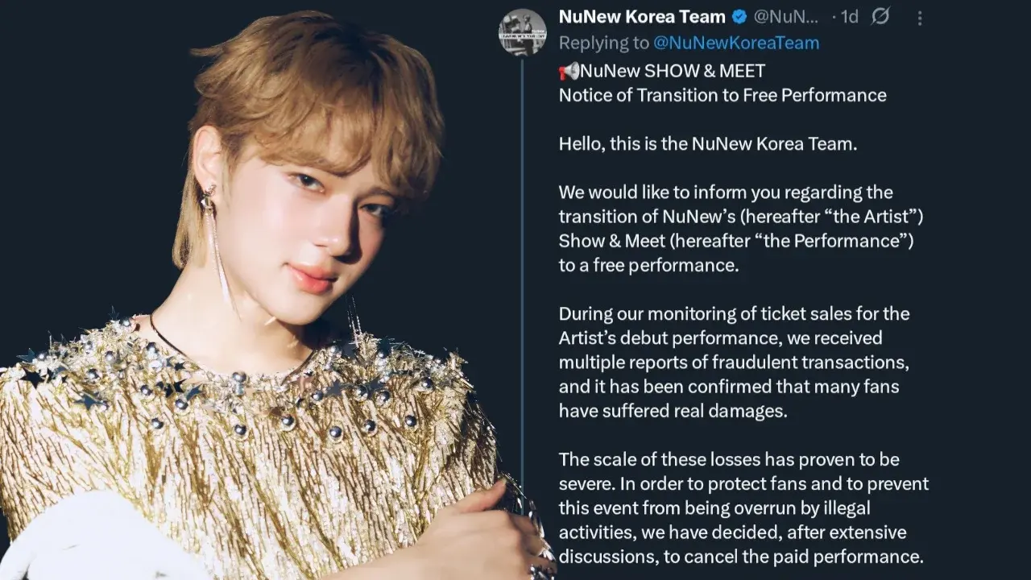Image resolution: width=1031 pixels, height=580 pixels.
Task: Click 'Notice of Transition to Free Performance' line
Action: tap(723, 95)
